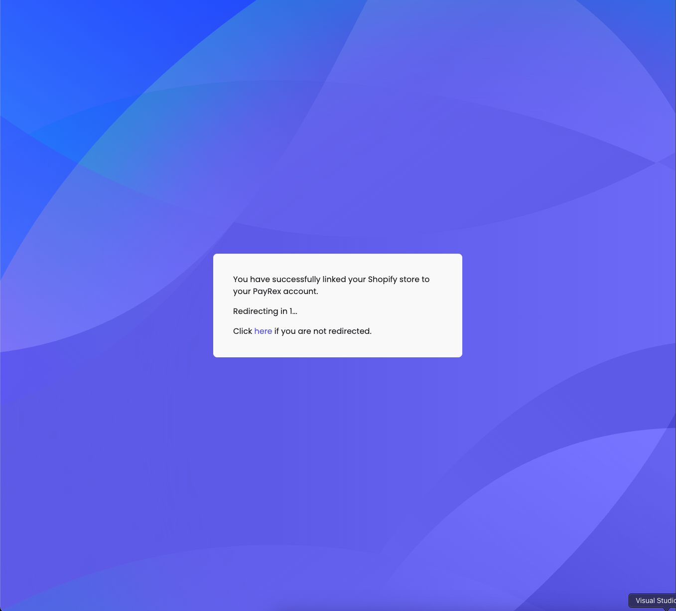Click the first "your" before Shopify

[x=357, y=279]
